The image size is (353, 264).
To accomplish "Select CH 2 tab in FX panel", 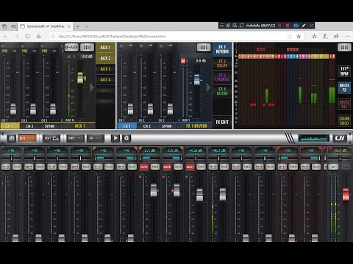I will 147,126.
